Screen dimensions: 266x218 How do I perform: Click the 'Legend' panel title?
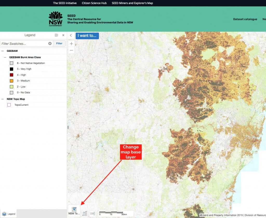[x=30, y=35]
